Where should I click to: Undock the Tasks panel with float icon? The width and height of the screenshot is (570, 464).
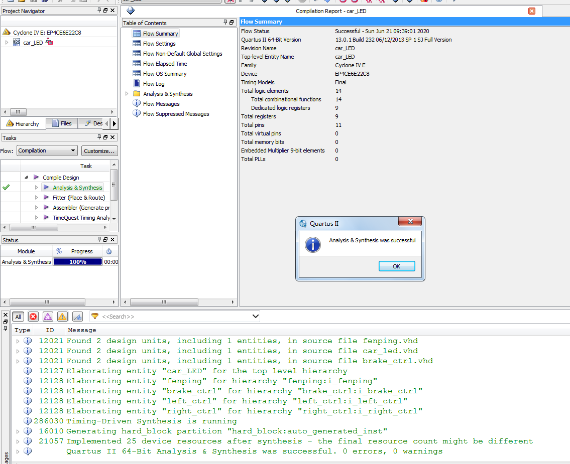point(105,137)
